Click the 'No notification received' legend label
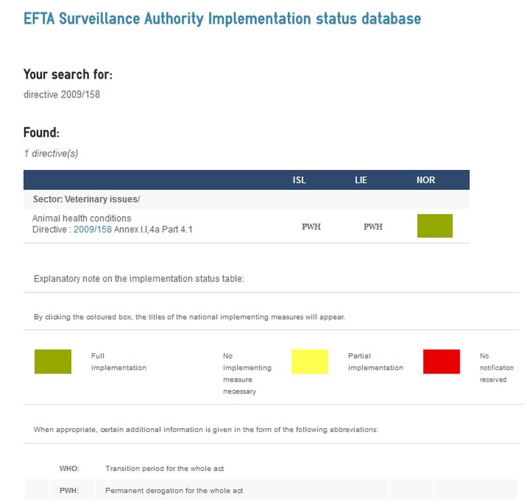527x504 pixels. point(497,368)
